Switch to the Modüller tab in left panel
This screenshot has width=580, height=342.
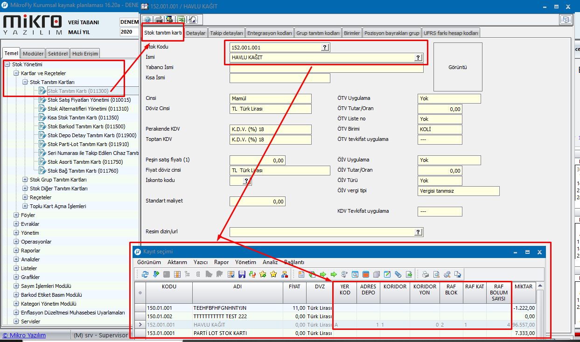[x=33, y=54]
